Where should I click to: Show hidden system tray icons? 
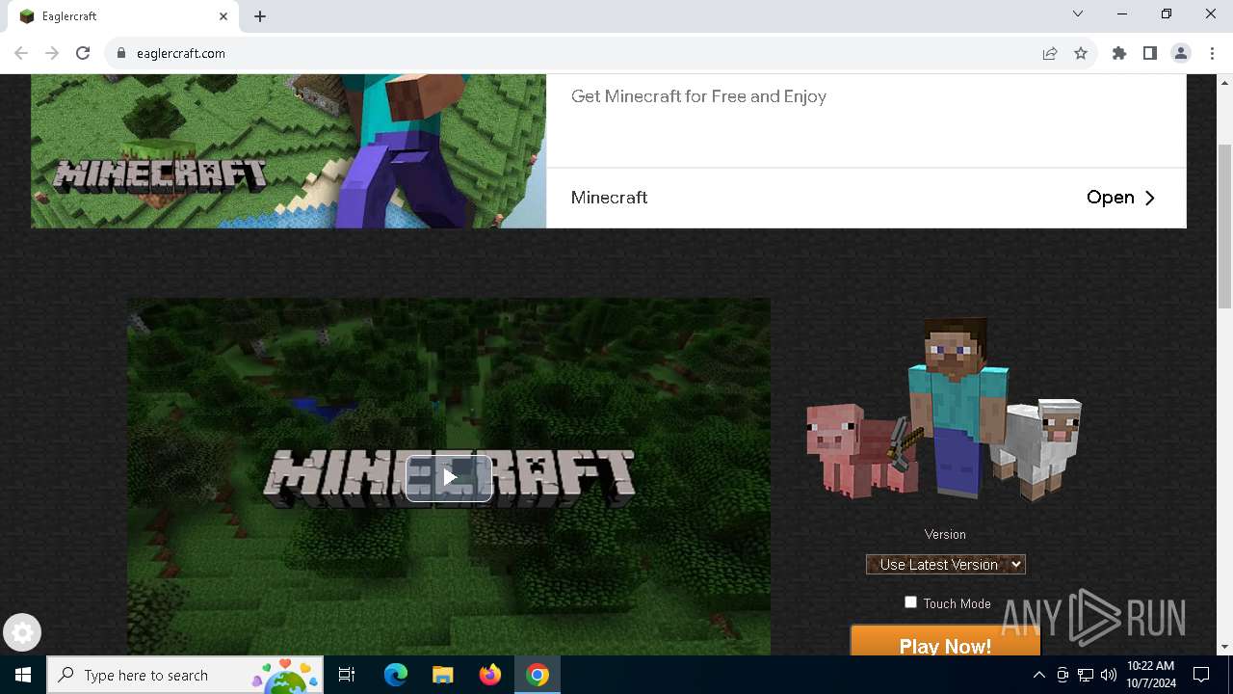tap(1038, 675)
